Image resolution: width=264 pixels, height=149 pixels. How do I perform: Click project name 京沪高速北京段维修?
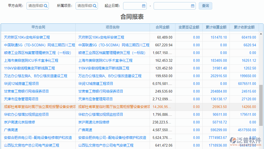pyautogui.click(x=94, y=122)
